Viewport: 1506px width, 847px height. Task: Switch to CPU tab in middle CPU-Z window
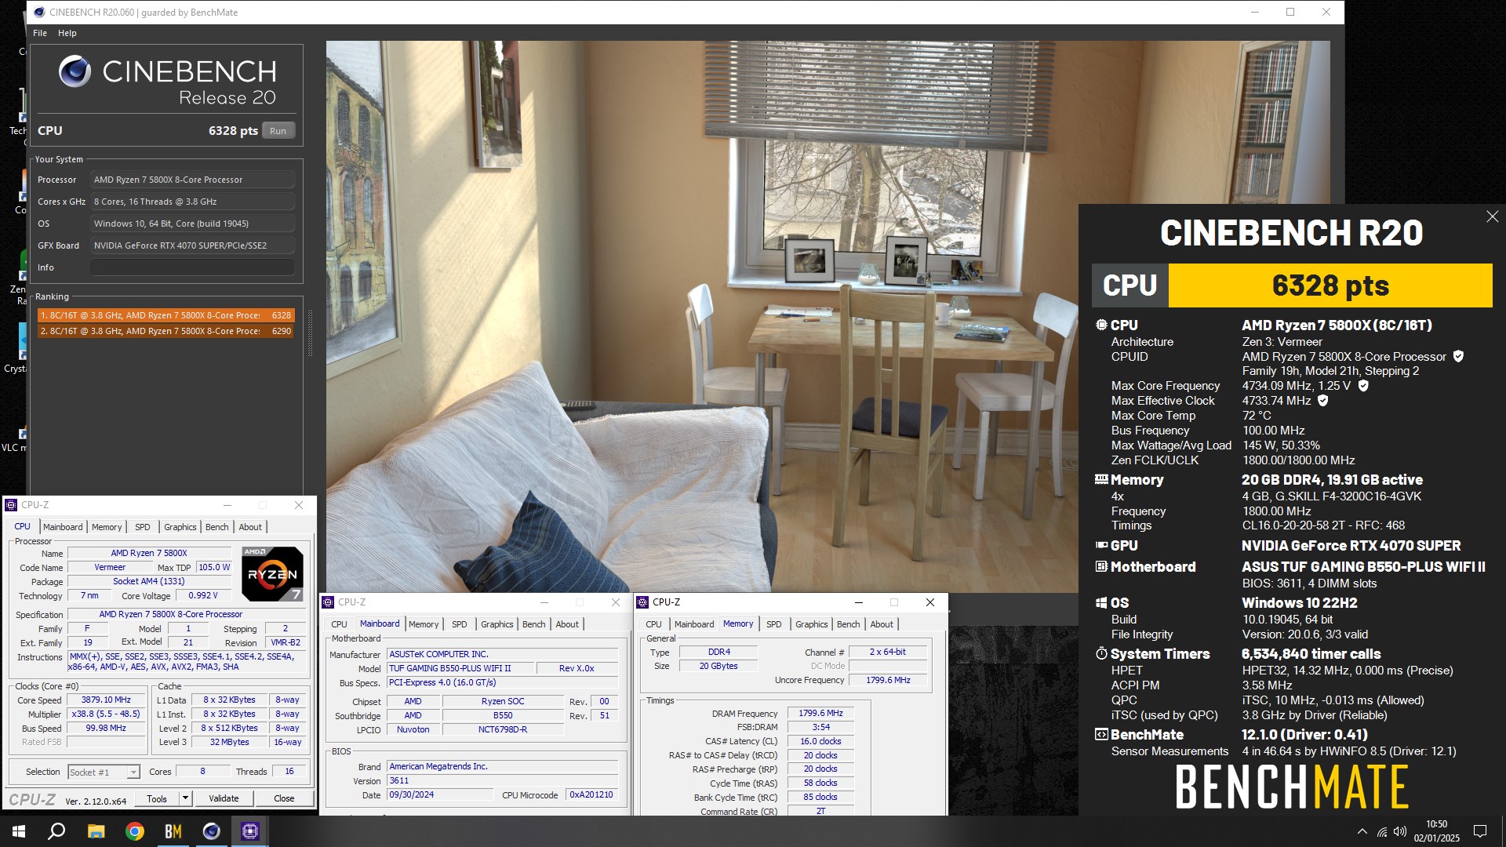pyautogui.click(x=339, y=624)
